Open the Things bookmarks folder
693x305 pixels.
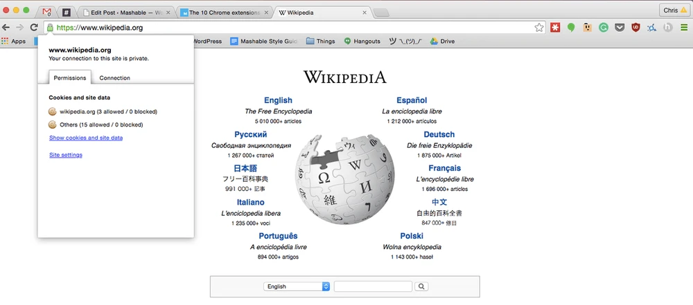pos(320,41)
